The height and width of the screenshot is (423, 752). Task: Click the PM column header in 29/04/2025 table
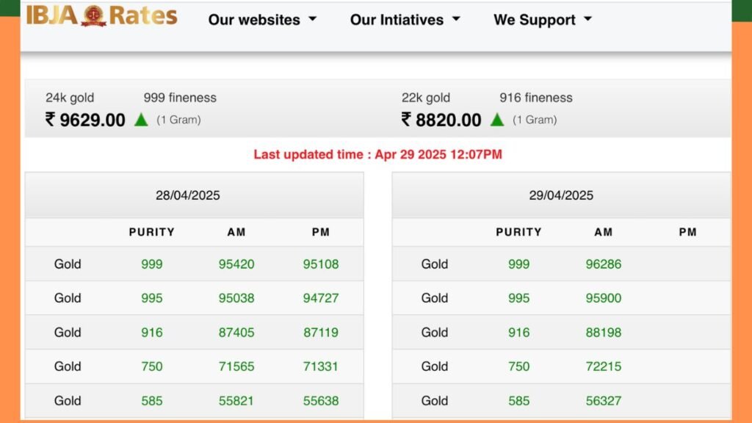click(x=687, y=232)
